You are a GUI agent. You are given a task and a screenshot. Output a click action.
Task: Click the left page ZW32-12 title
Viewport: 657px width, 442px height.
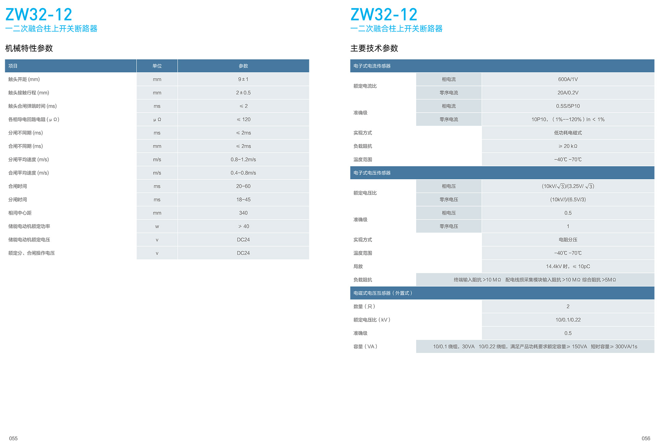click(39, 15)
